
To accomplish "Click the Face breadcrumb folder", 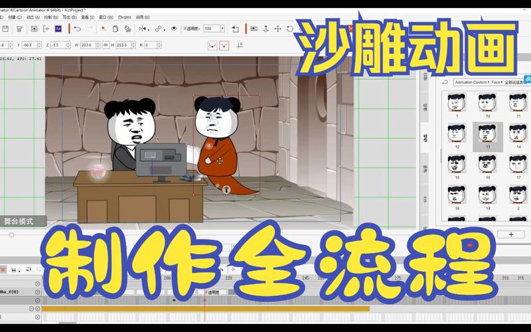I will point(495,82).
